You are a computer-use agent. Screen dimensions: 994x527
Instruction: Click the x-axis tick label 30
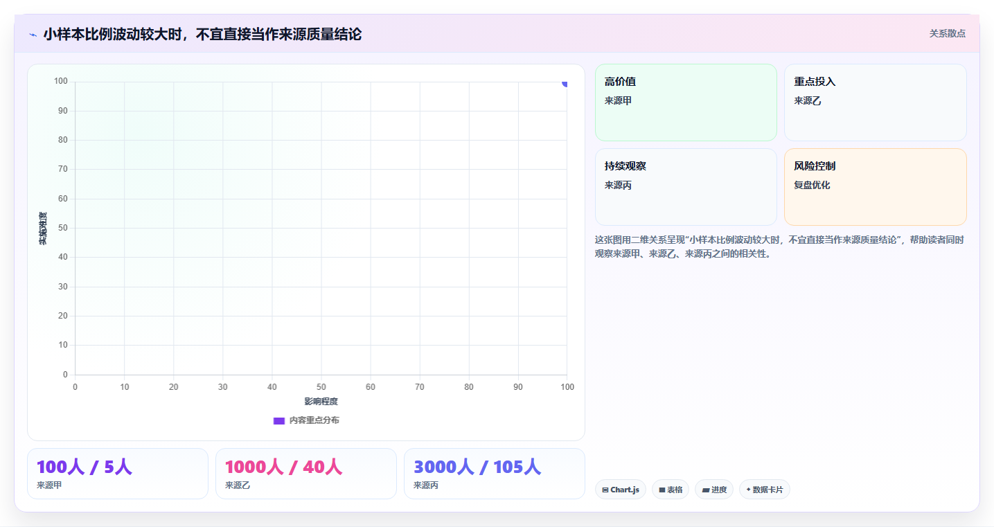click(x=223, y=387)
